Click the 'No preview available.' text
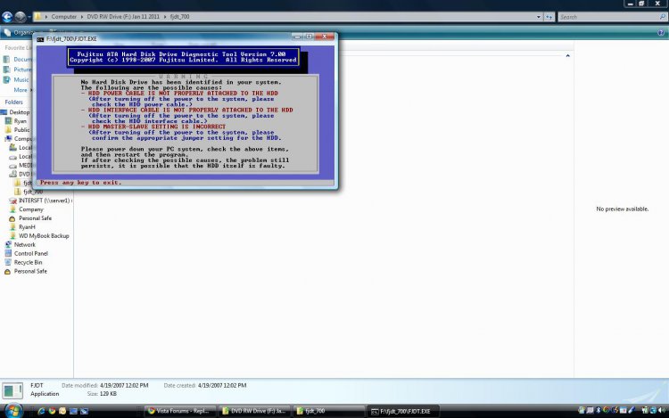The height and width of the screenshot is (418, 669). pyautogui.click(x=622, y=209)
